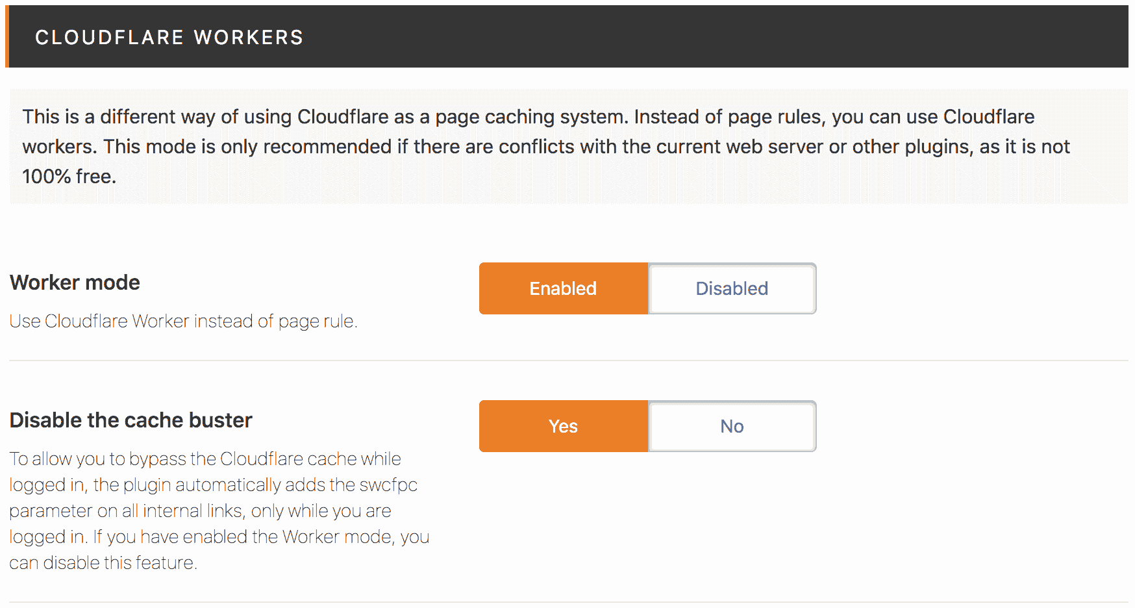Click the '100% free.' text in intro box
1135x608 pixels.
point(69,176)
